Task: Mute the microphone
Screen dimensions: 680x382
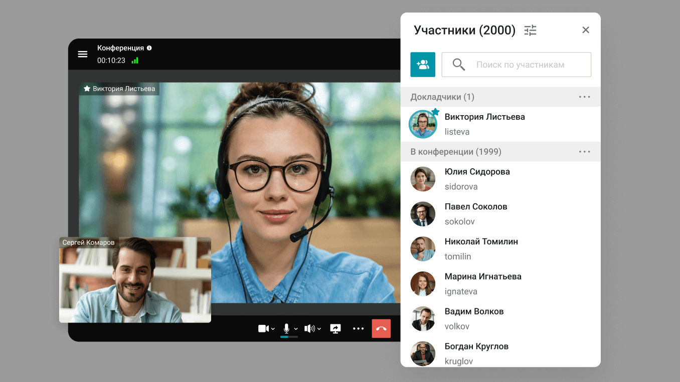Action: pos(286,328)
